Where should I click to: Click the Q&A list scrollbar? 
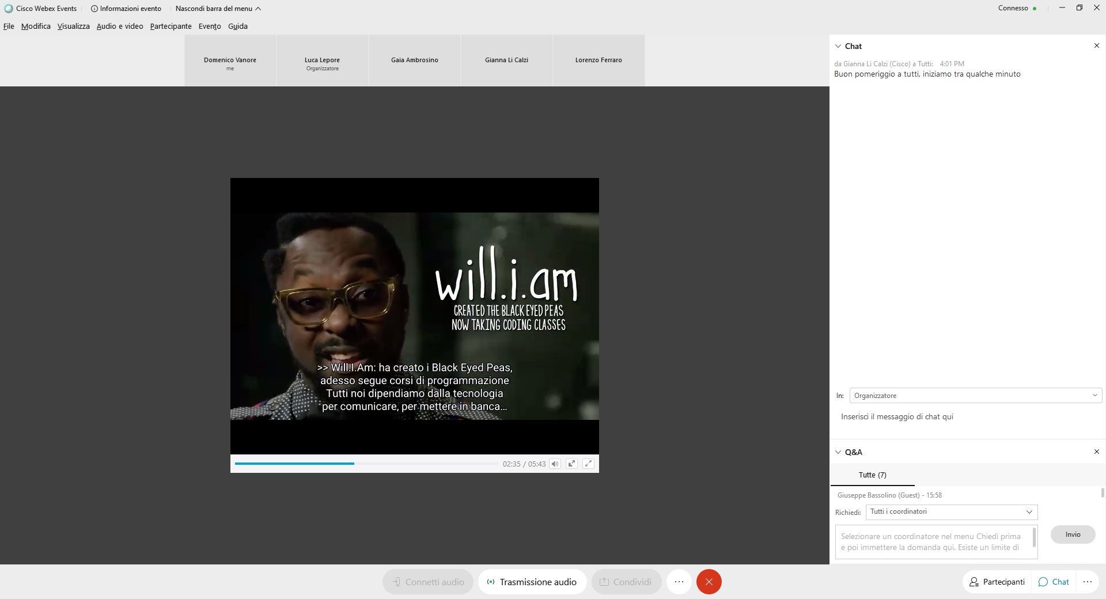pos(1103,493)
